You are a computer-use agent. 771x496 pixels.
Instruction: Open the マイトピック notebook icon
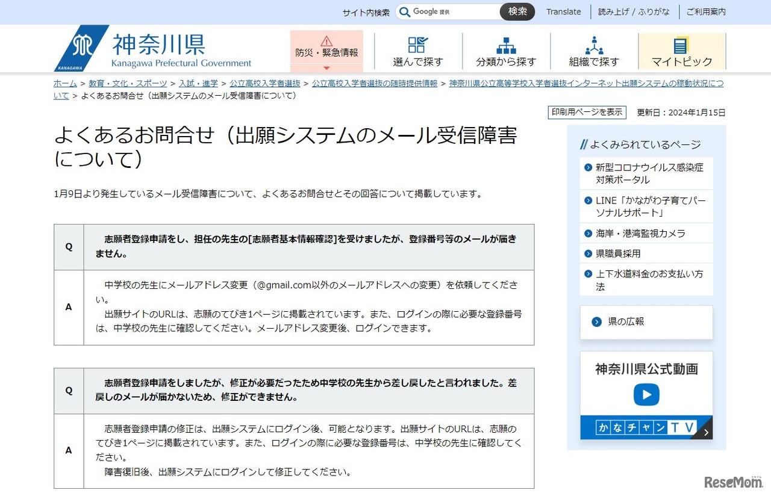tap(681, 45)
